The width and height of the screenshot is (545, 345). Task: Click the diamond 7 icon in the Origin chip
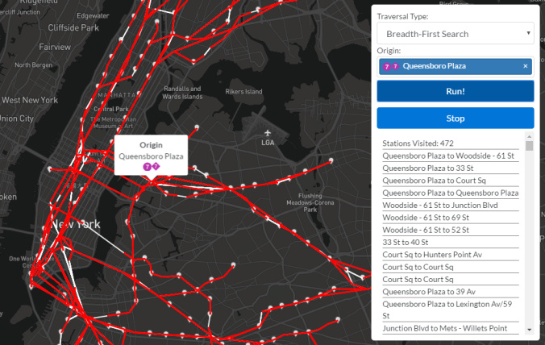(x=394, y=66)
